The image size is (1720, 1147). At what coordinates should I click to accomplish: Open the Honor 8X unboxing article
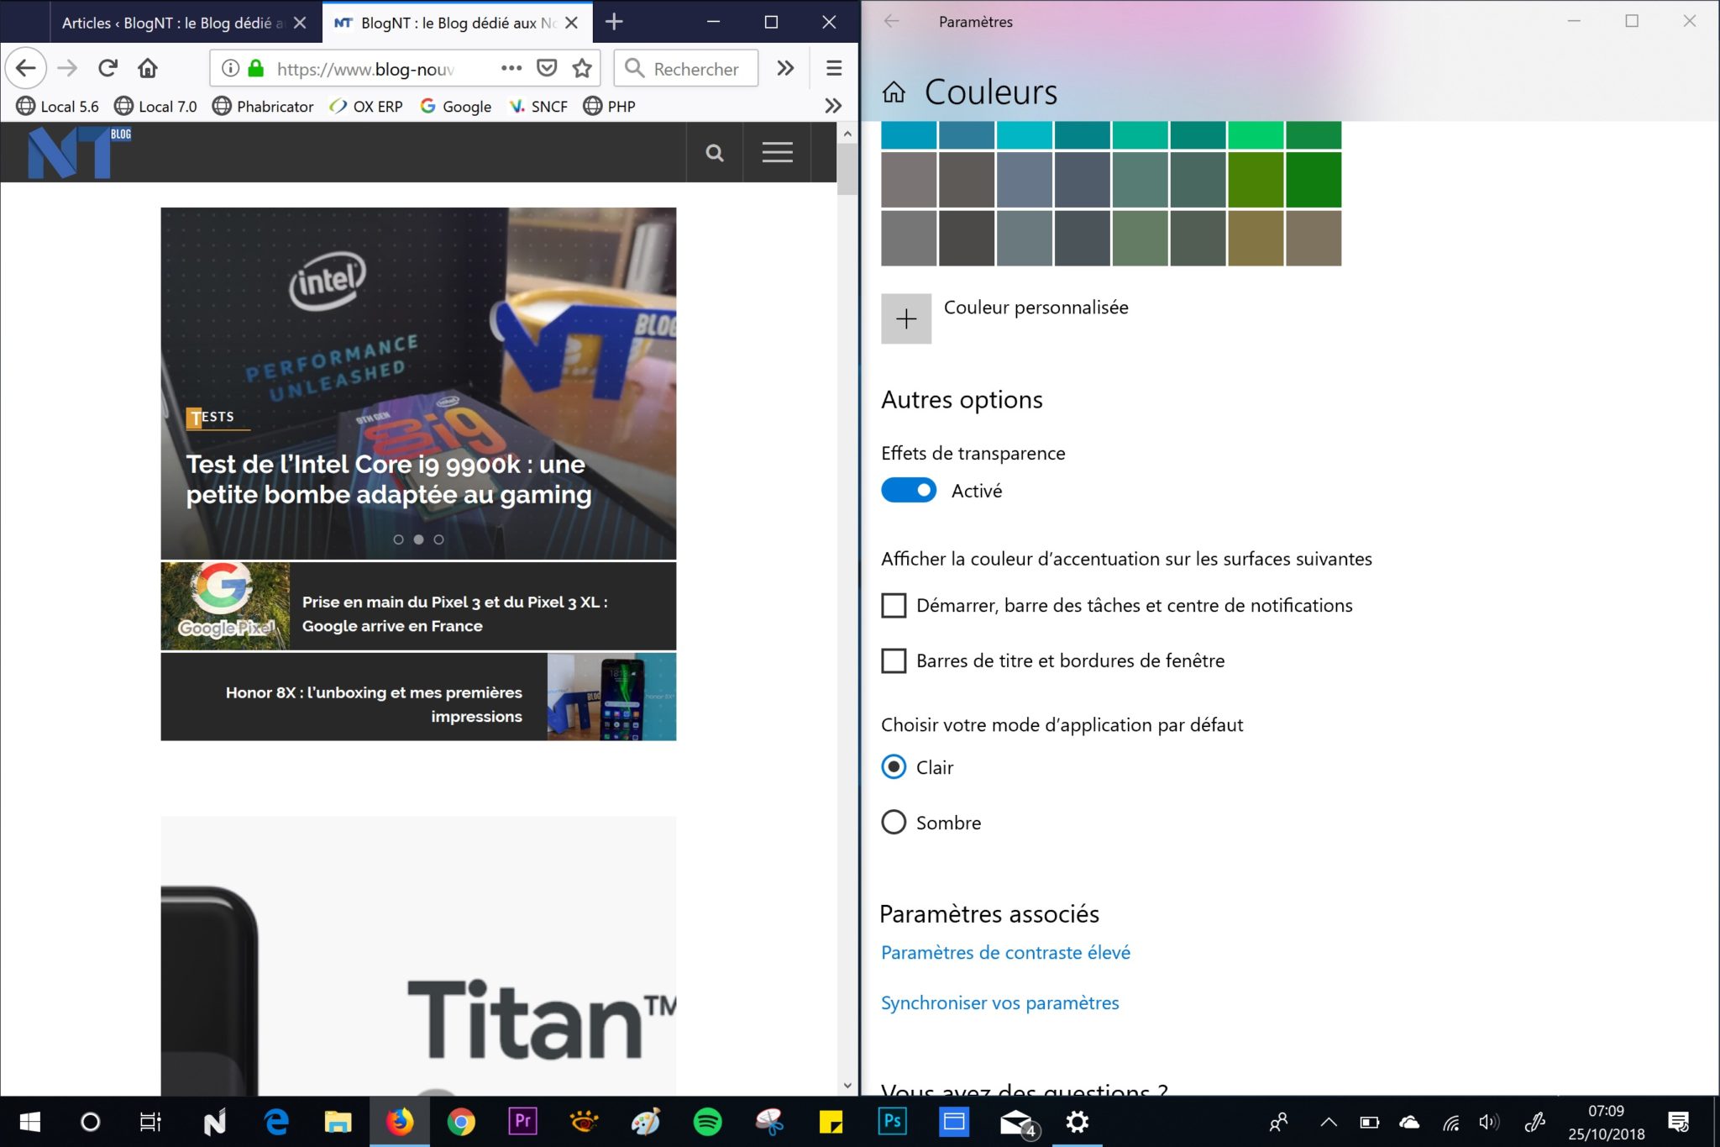click(x=418, y=697)
